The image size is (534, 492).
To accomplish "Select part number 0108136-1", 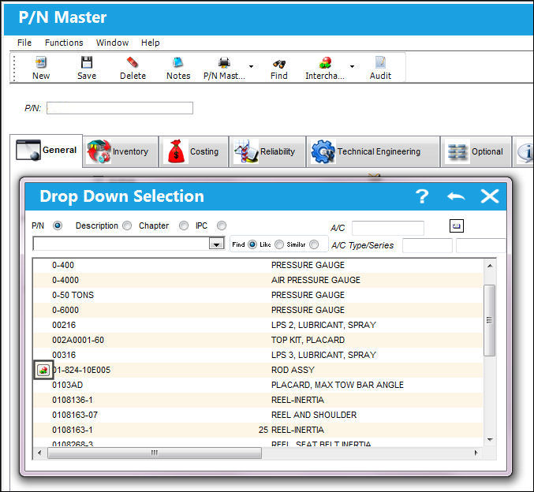I will point(73,400).
